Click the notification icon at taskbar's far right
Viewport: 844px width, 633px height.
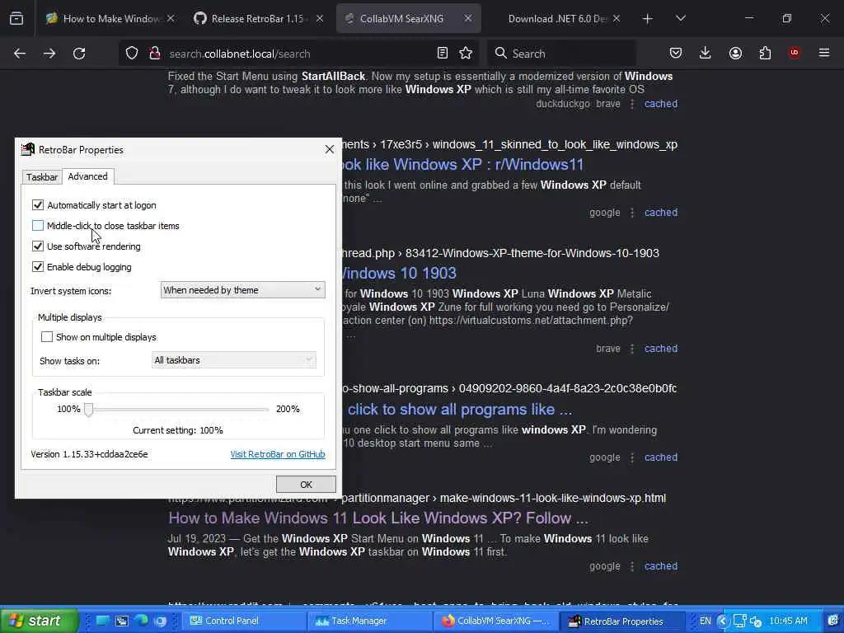(833, 621)
